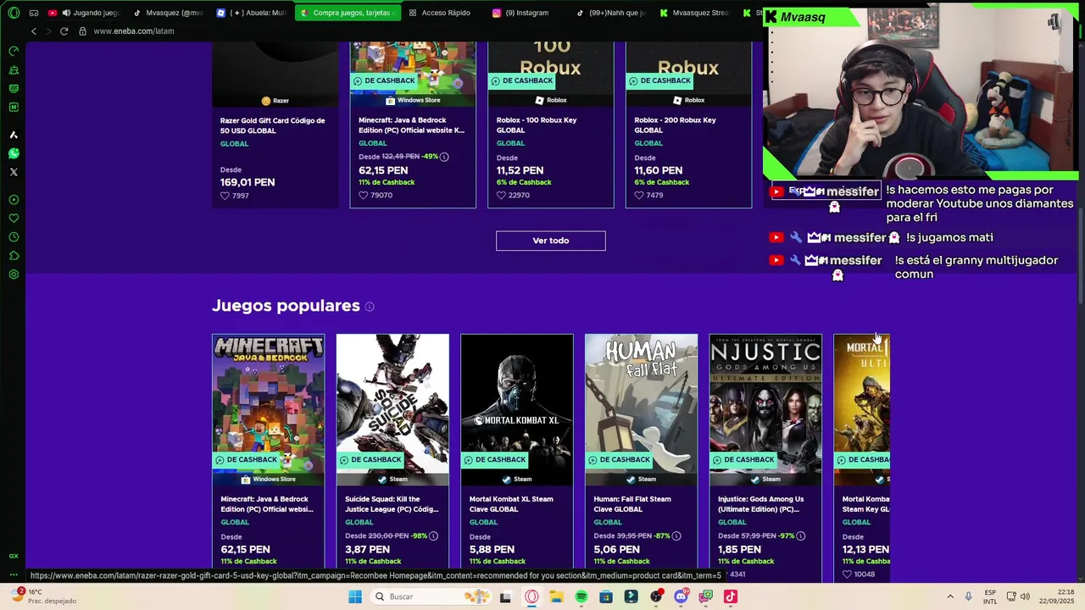Open File Explorer from the taskbar
This screenshot has height=610, width=1085.
556,596
